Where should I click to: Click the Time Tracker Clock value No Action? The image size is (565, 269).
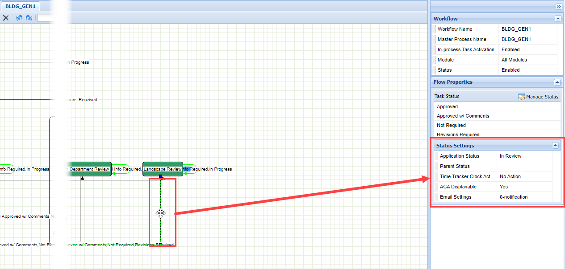[510, 176]
